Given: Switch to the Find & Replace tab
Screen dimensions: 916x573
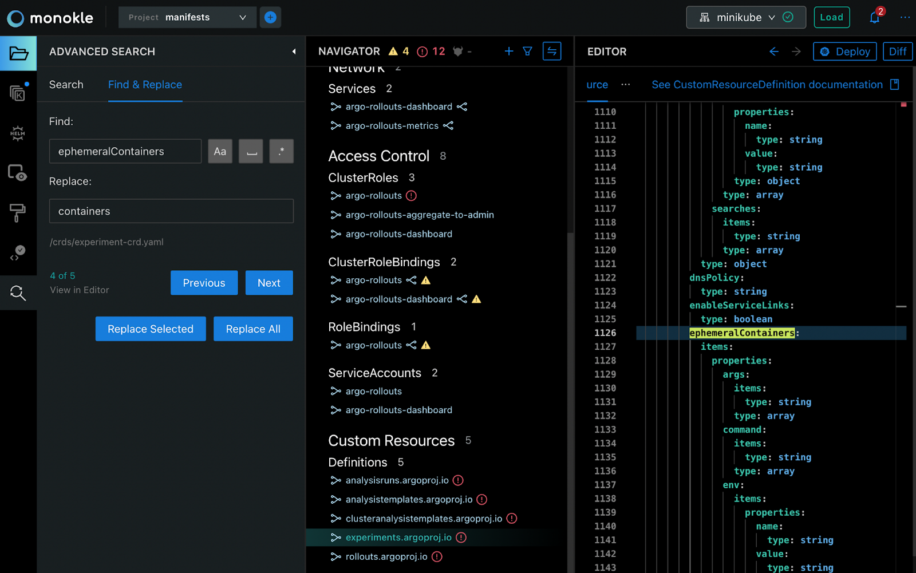Looking at the screenshot, I should [145, 85].
